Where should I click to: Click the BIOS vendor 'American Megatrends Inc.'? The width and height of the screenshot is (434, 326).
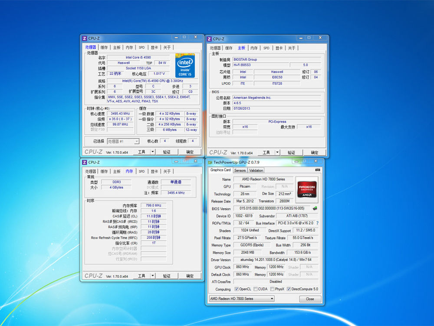pos(277,97)
